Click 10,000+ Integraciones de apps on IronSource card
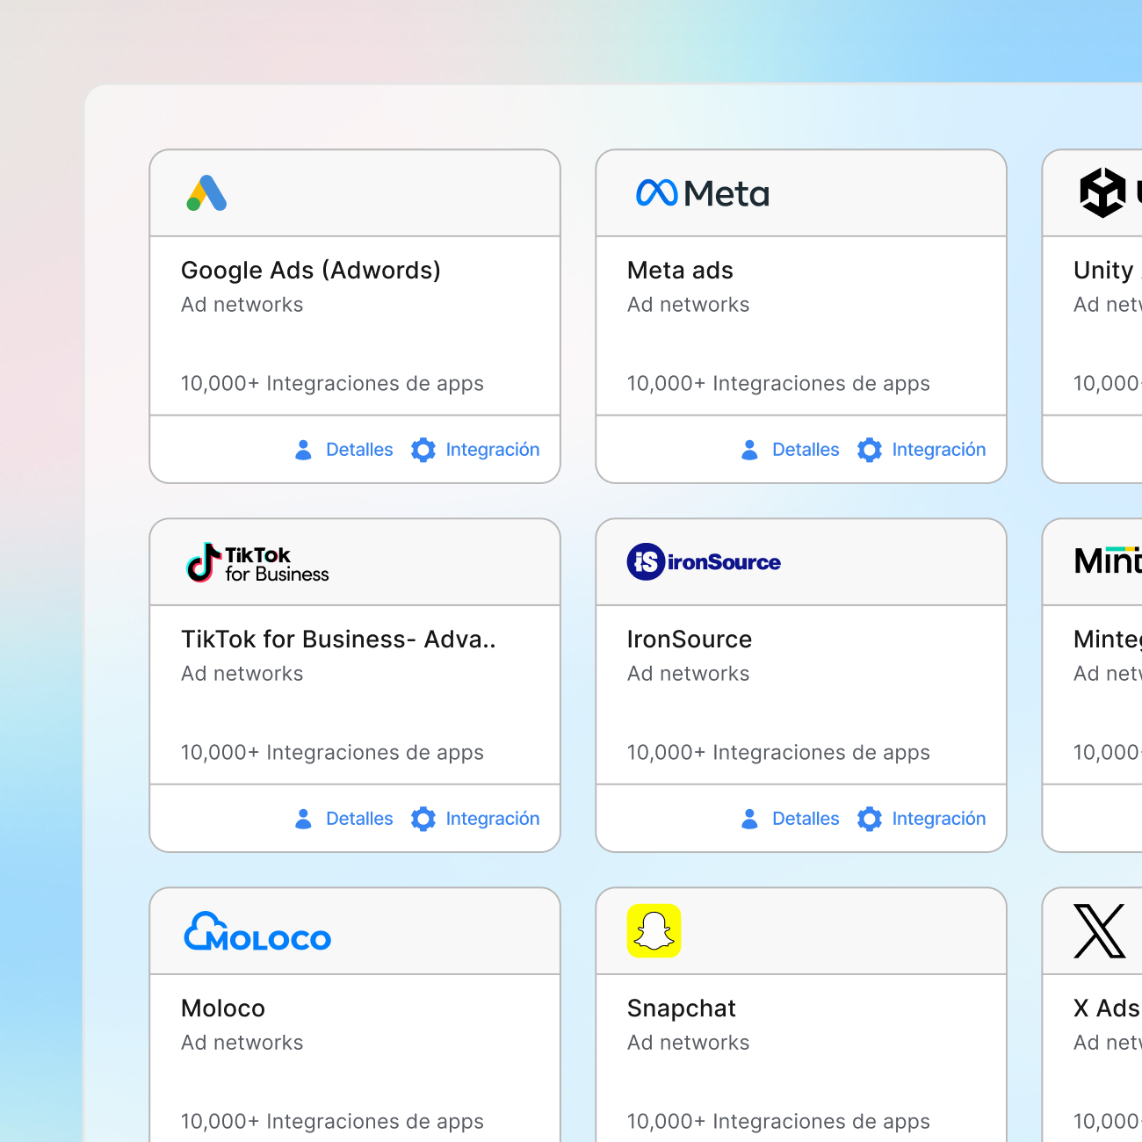This screenshot has width=1142, height=1142. (x=778, y=753)
